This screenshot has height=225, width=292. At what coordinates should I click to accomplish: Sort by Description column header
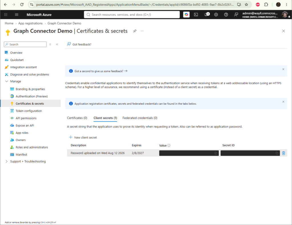coord(78,145)
